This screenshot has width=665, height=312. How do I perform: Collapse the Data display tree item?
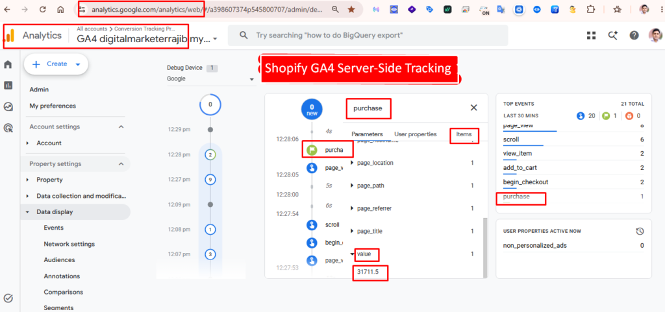click(x=27, y=212)
